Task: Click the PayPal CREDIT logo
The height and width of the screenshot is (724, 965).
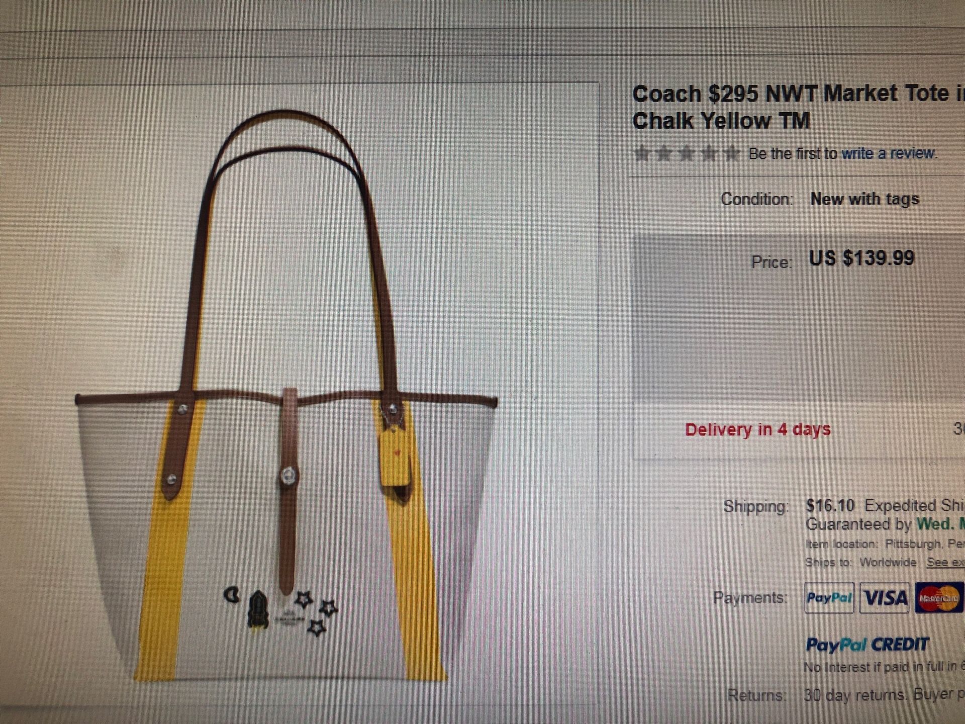Action: coord(867,645)
